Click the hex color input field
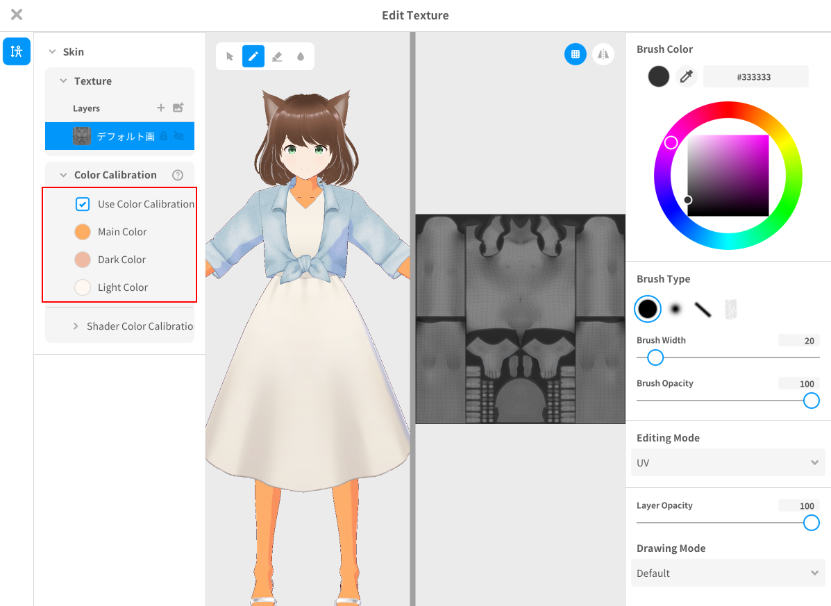831x606 pixels. [755, 77]
